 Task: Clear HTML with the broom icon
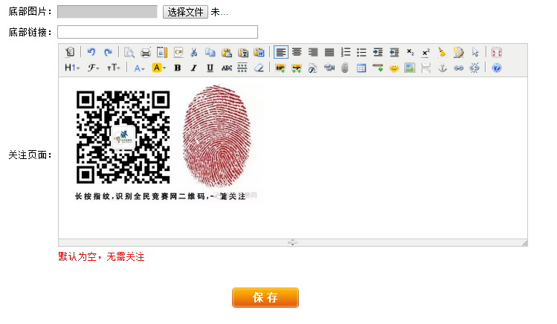pos(442,52)
